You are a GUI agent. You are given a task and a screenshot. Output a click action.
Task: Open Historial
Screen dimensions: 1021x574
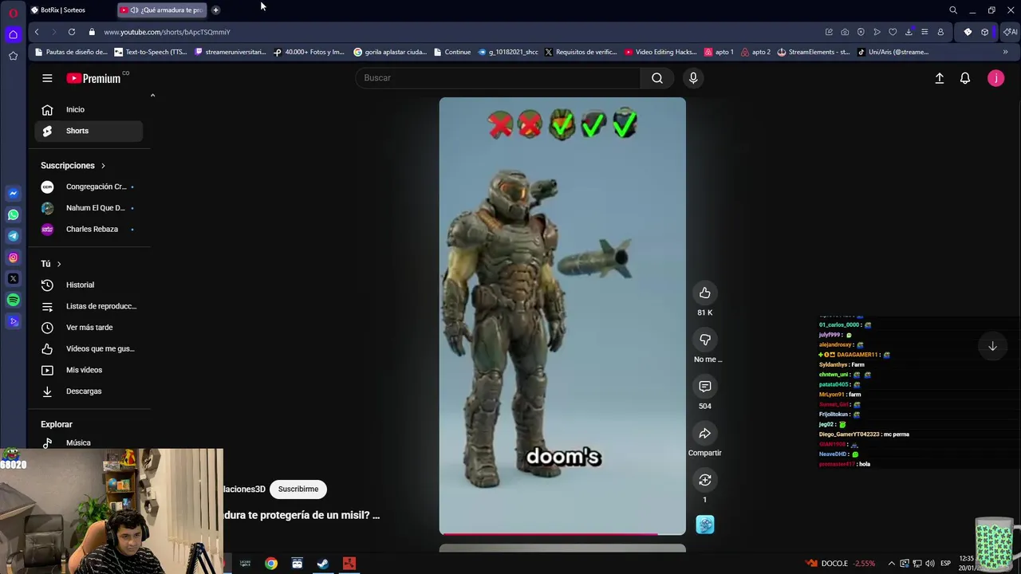click(89, 285)
